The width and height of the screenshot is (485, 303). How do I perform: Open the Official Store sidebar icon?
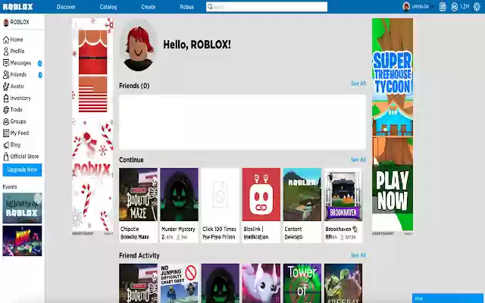[x=6, y=157]
